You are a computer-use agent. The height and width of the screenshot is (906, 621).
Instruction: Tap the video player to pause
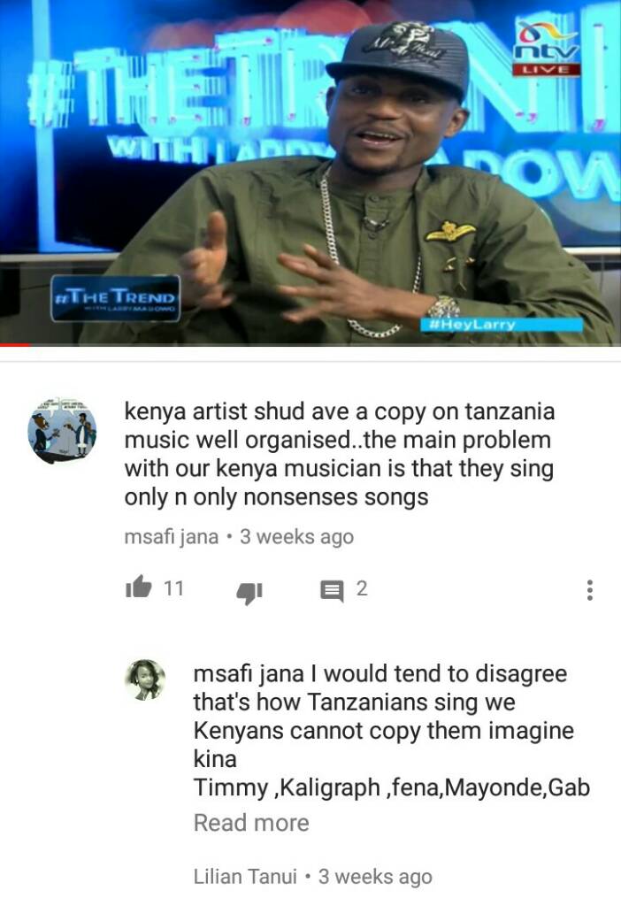point(310,173)
